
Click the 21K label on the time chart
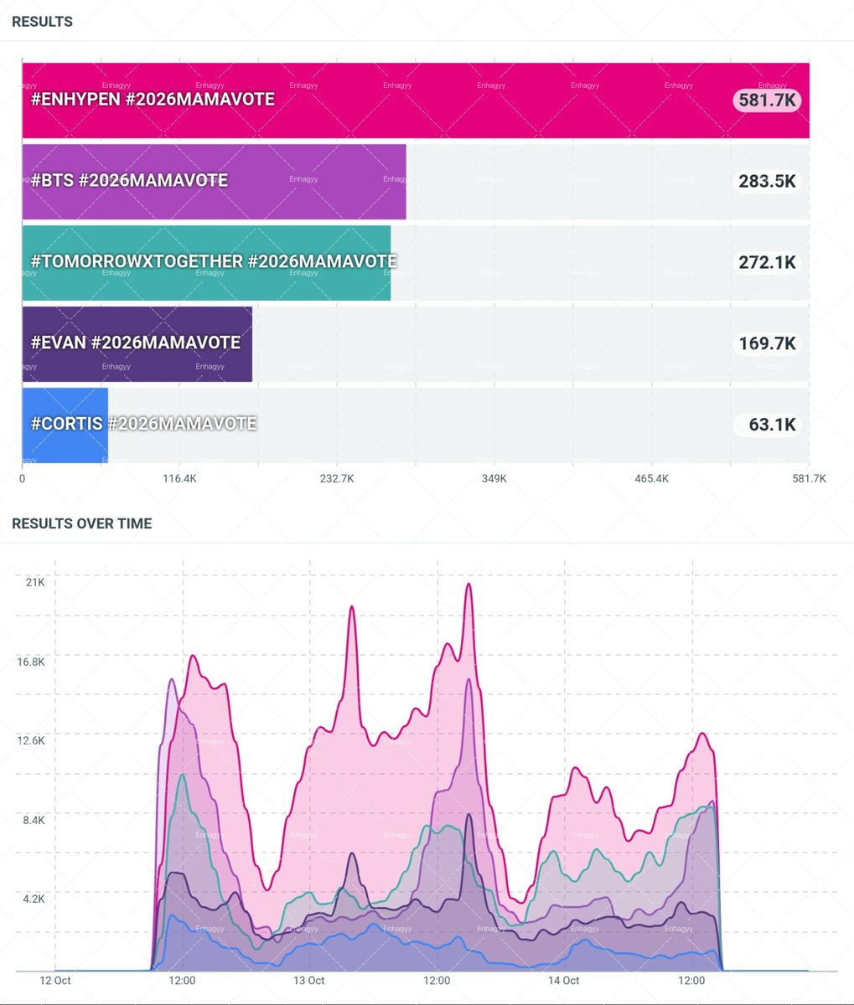point(35,582)
